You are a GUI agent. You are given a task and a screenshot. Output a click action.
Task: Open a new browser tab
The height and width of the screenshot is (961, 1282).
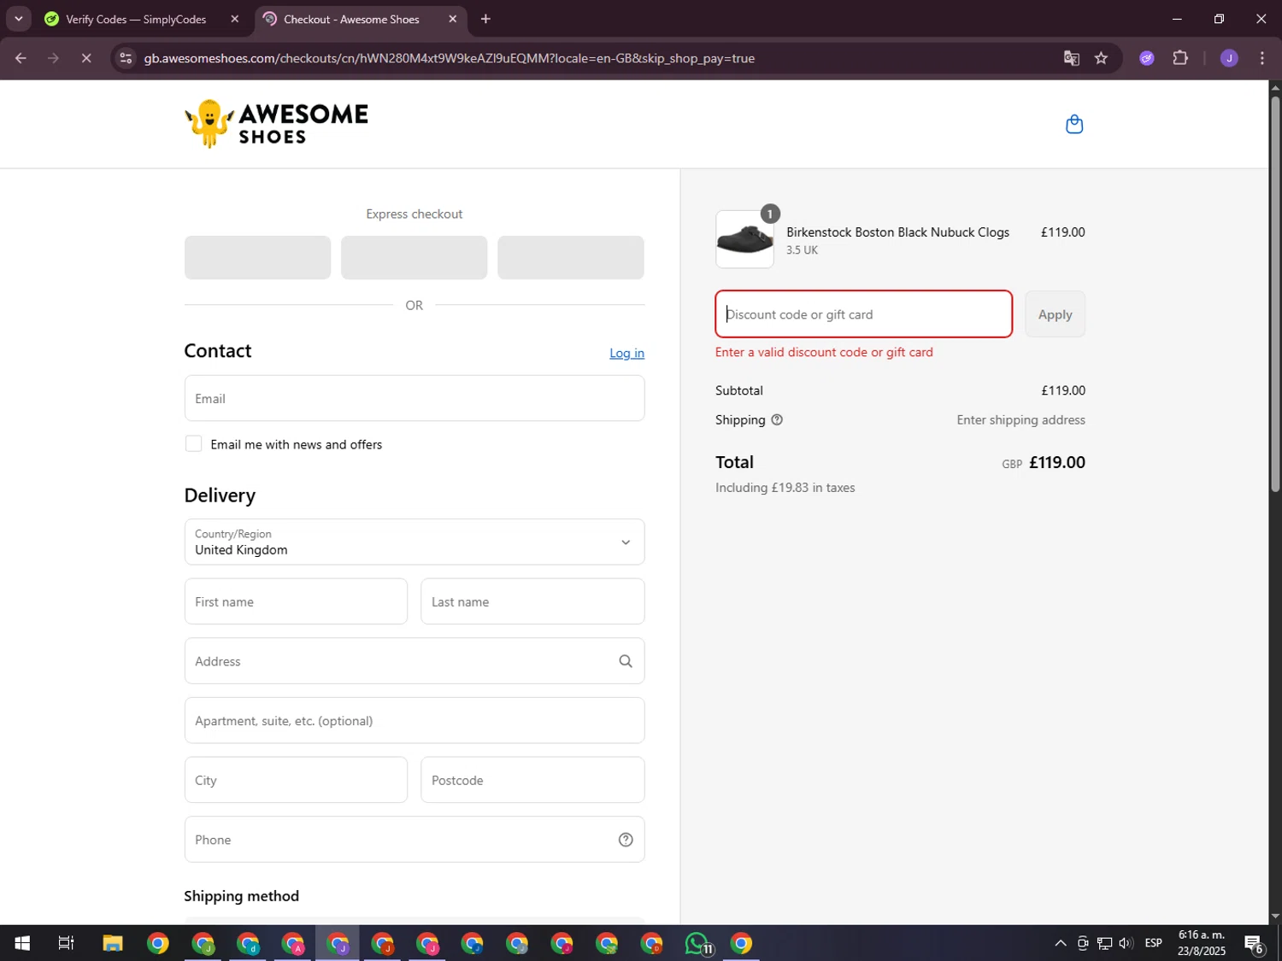point(485,19)
